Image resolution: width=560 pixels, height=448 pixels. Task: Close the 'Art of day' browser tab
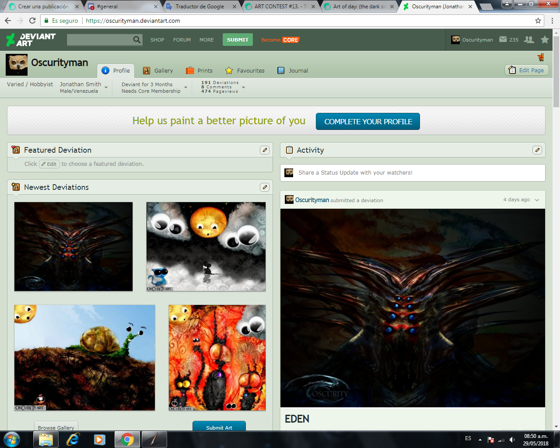[392, 7]
